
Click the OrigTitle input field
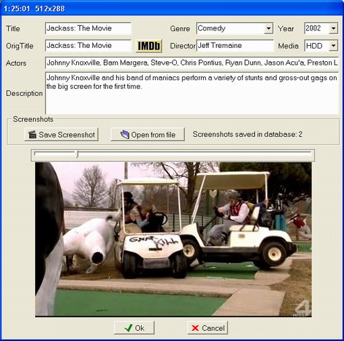(x=88, y=46)
